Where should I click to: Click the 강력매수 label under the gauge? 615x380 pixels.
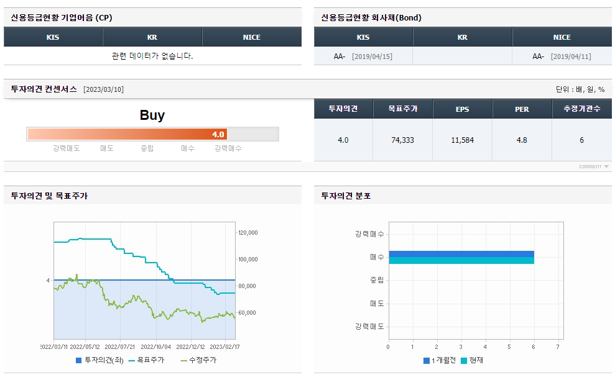coord(228,148)
